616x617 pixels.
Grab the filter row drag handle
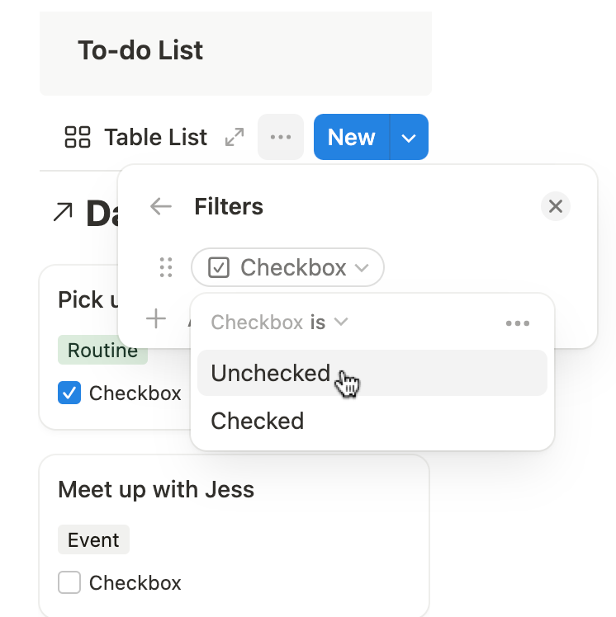coord(166,267)
